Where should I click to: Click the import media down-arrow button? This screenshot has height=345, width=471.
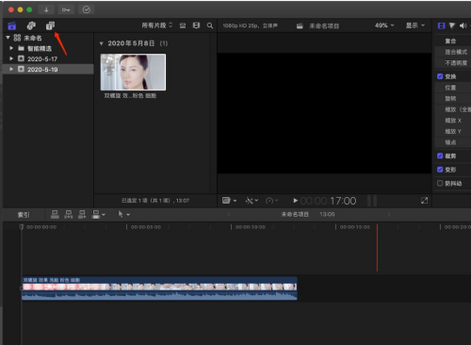pyautogui.click(x=46, y=9)
